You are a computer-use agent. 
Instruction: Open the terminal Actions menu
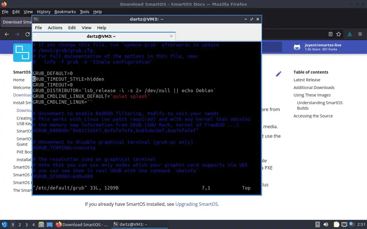click(55, 28)
